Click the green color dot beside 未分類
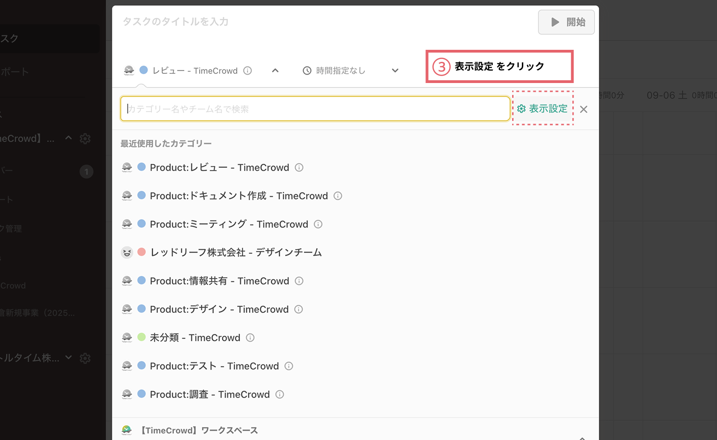 (141, 337)
